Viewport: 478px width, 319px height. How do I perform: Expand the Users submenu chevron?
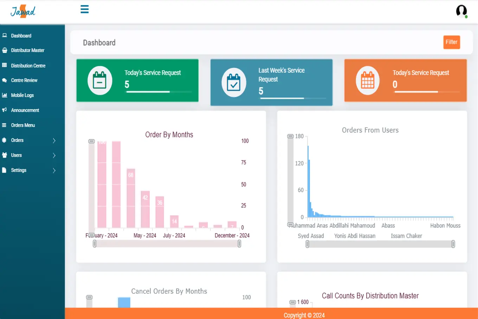point(54,155)
